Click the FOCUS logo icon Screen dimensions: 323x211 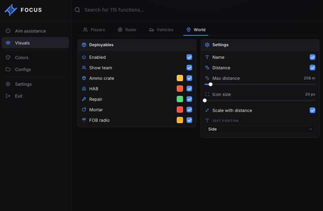point(11,10)
